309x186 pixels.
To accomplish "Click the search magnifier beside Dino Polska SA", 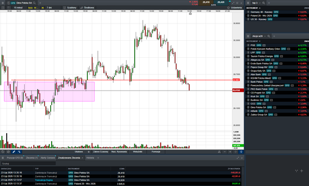I will [34, 3].
